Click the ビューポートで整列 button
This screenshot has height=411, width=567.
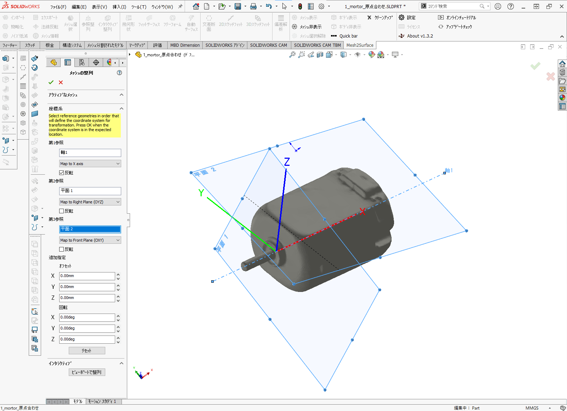(87, 372)
